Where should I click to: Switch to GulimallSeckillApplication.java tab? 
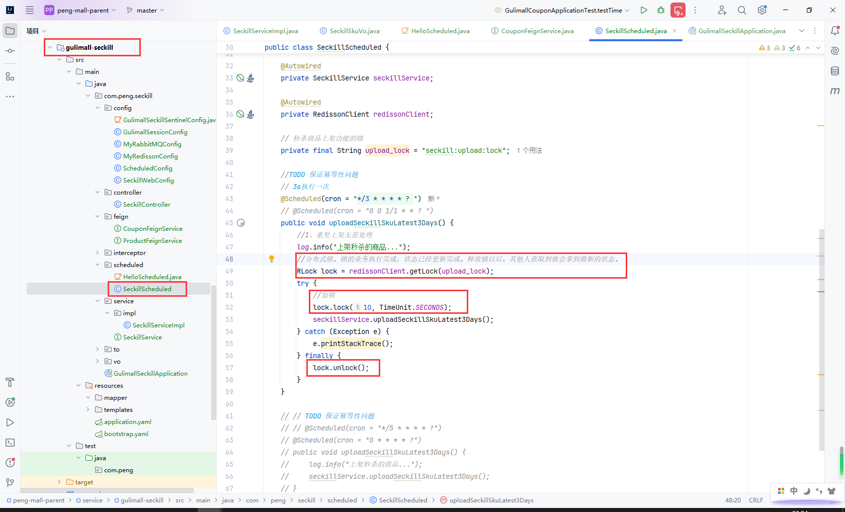[737, 31]
